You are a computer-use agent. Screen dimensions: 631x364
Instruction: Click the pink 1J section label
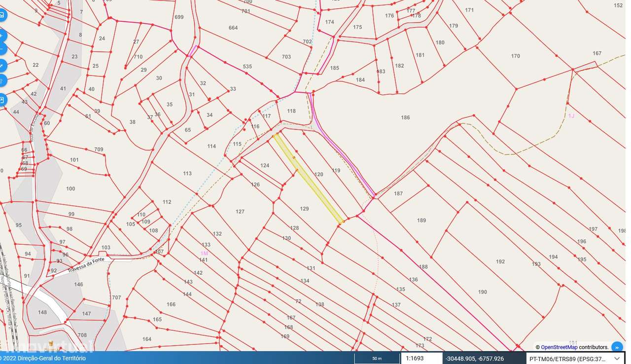571,115
